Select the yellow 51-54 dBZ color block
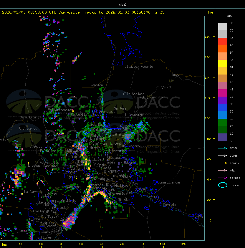Screen dimensions: 245x248 tap(223, 64)
